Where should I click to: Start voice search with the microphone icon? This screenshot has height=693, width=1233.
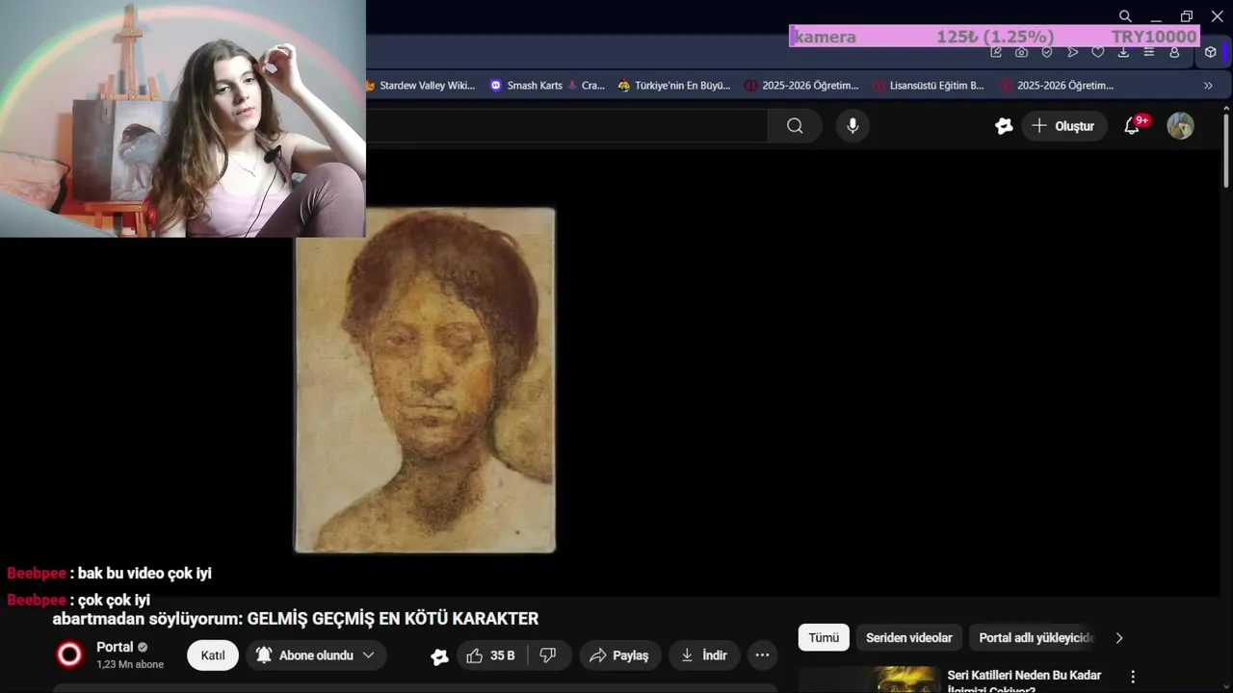(853, 126)
